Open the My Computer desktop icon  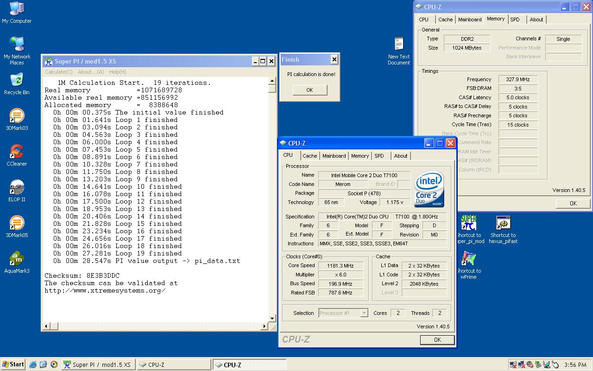pos(17,8)
